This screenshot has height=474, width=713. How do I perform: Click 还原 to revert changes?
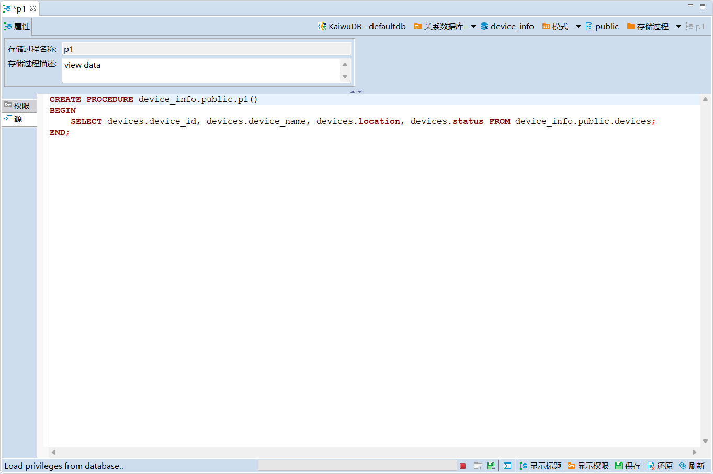click(x=660, y=466)
